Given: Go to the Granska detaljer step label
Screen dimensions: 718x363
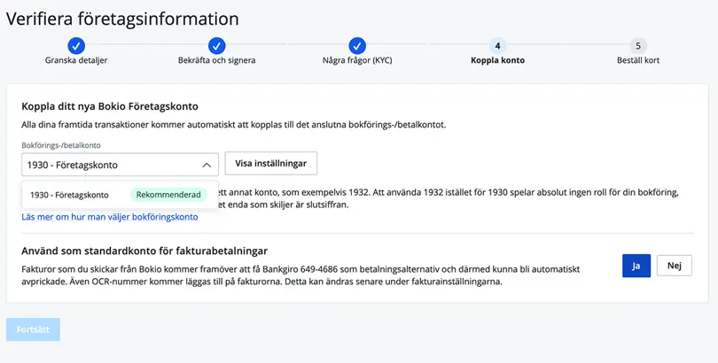Looking at the screenshot, I should click(76, 61).
